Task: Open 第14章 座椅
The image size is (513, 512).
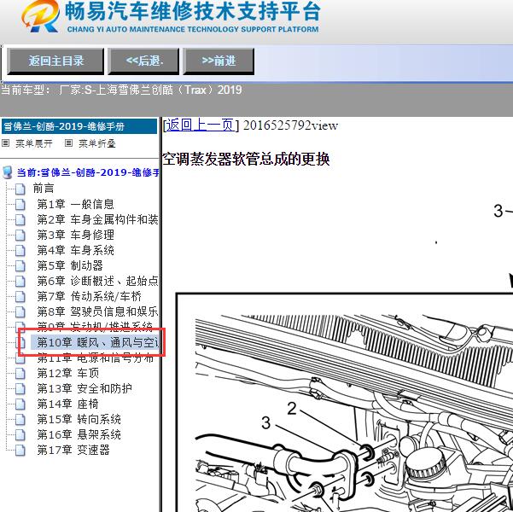Action: 67,404
